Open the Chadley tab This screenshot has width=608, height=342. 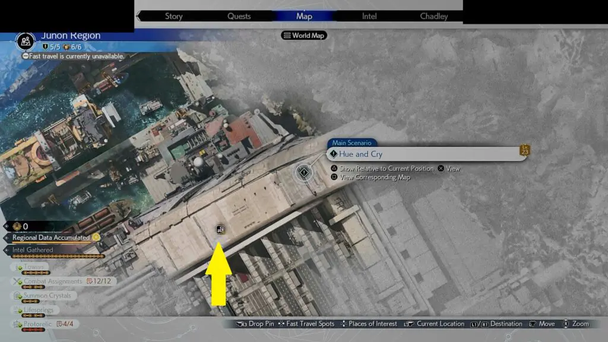434,16
